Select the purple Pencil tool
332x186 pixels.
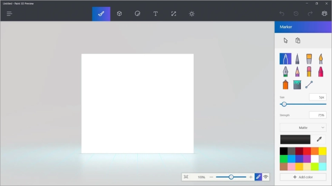click(x=297, y=72)
